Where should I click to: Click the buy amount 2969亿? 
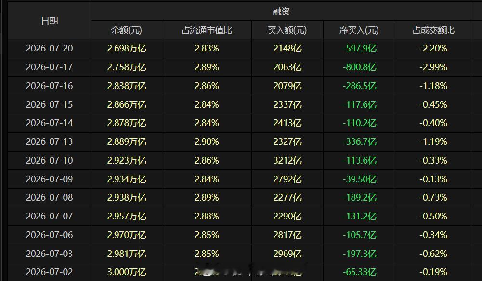[x=287, y=254]
